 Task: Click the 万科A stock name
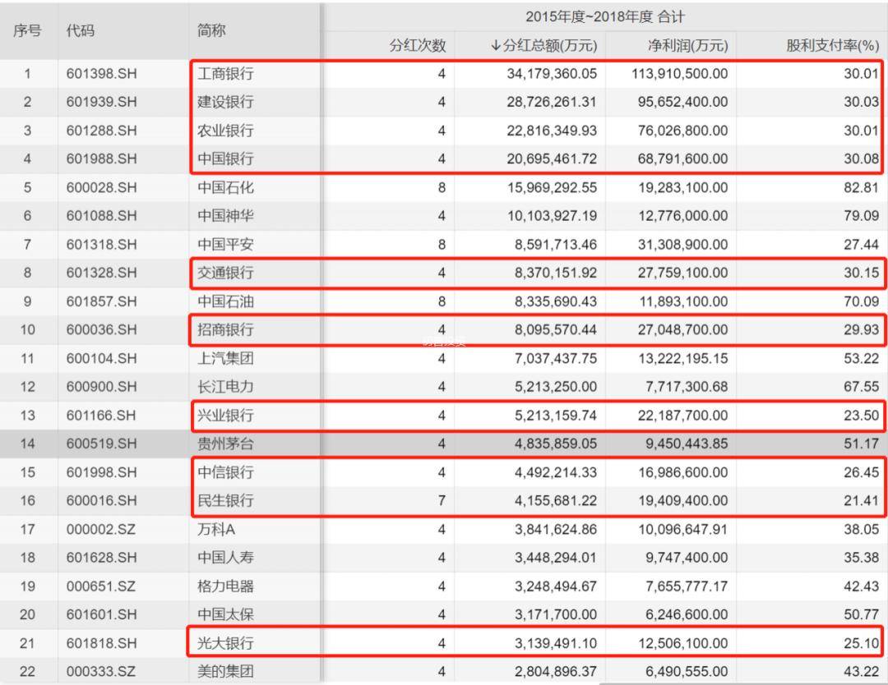pos(216,530)
